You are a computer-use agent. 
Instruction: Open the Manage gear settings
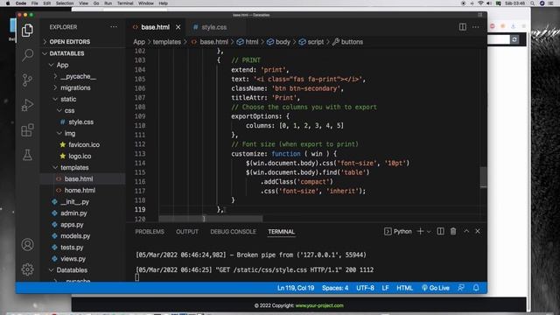point(27,269)
